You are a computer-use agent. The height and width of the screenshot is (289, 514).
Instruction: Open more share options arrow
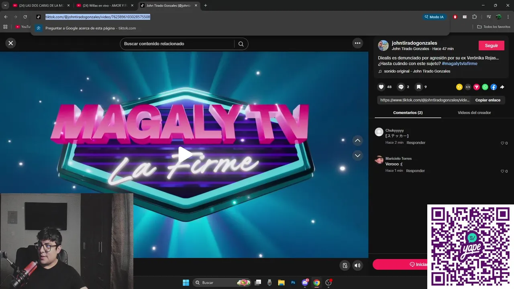[502, 87]
